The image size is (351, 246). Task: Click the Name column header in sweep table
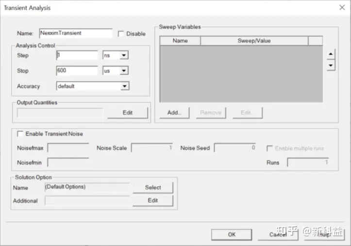coord(180,41)
